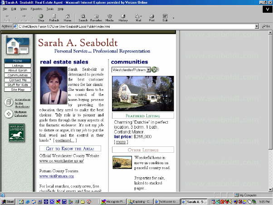Open www.visitPutnam.org link
Image resolution: width=273 pixels, height=205 pixels.
click(x=57, y=176)
